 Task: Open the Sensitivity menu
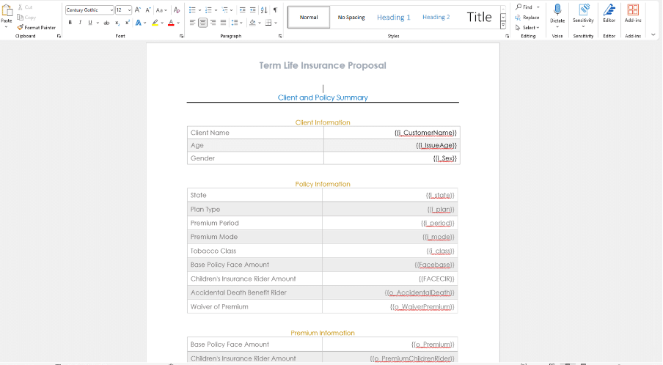point(583,13)
